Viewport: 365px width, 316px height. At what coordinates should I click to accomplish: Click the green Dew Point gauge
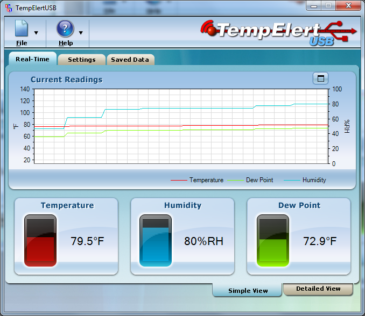point(273,240)
